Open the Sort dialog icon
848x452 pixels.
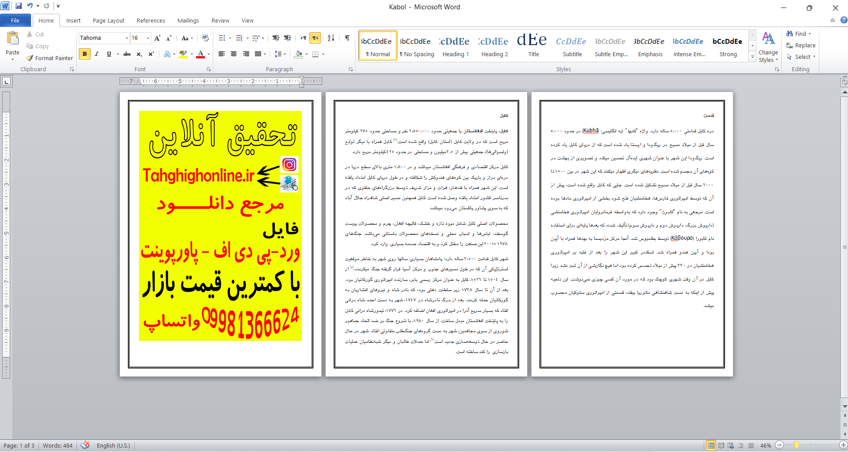click(331, 38)
